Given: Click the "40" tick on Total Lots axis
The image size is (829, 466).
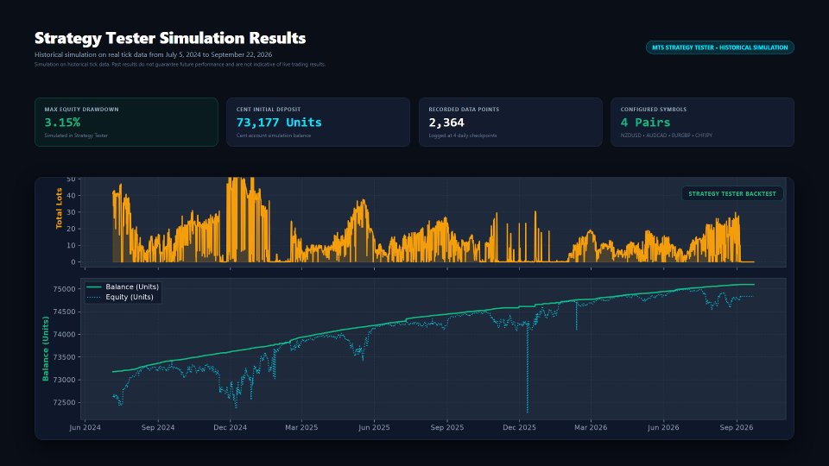Looking at the screenshot, I should click(x=72, y=196).
